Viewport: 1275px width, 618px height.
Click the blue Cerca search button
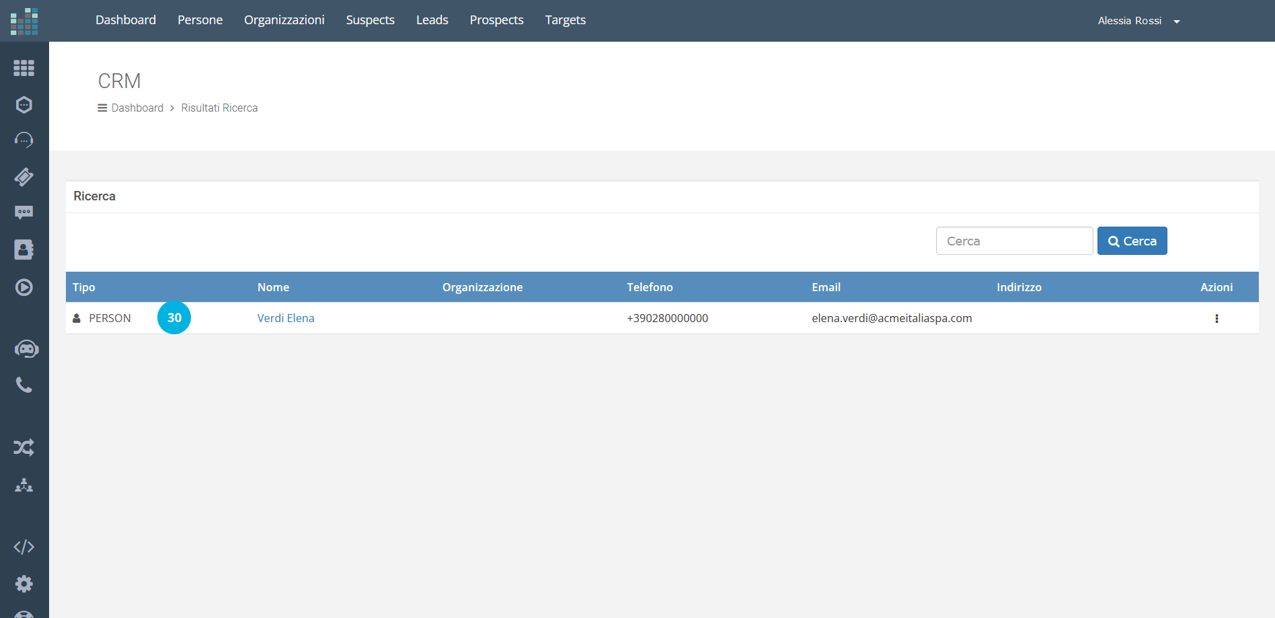pos(1132,241)
